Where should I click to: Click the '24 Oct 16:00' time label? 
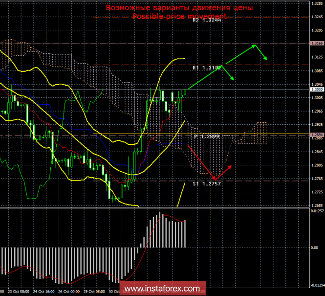(x=43, y=292)
